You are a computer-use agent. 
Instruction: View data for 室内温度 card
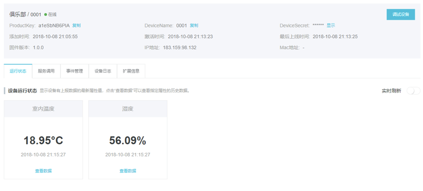pos(43,171)
